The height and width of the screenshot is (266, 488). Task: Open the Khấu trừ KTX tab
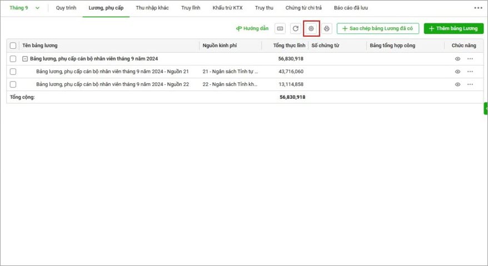tap(227, 8)
